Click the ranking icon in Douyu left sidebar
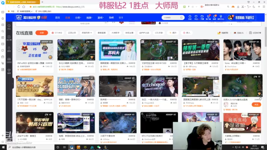Viewport: 267px width, 150px height. 9,38
